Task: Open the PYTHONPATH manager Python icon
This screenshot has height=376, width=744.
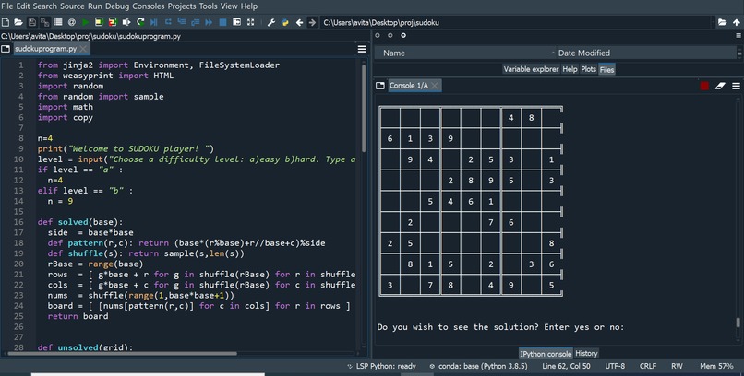Action: tap(285, 22)
